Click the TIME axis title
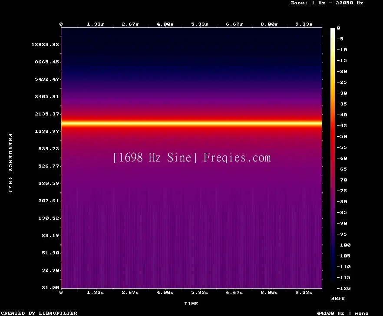383x316 pixels. [x=191, y=303]
